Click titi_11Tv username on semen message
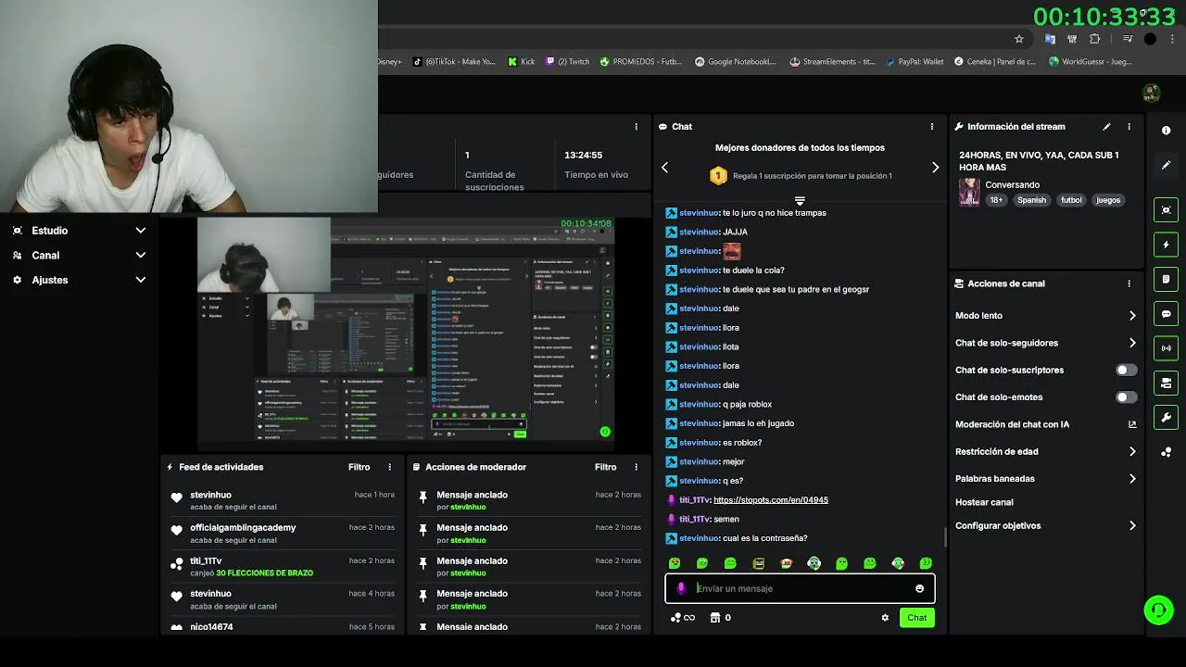 (694, 520)
